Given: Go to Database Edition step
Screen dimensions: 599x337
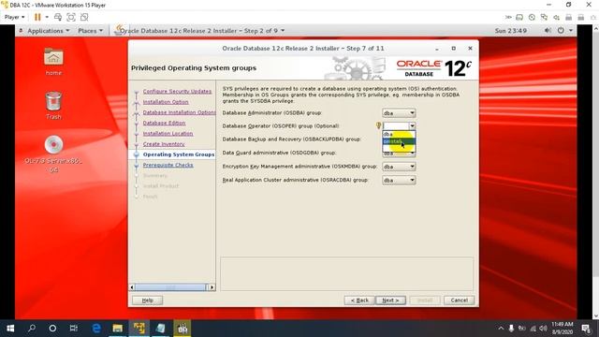Looking at the screenshot, I should click(x=164, y=123).
